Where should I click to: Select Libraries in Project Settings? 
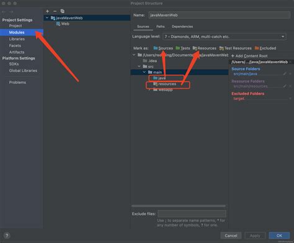tap(17, 39)
